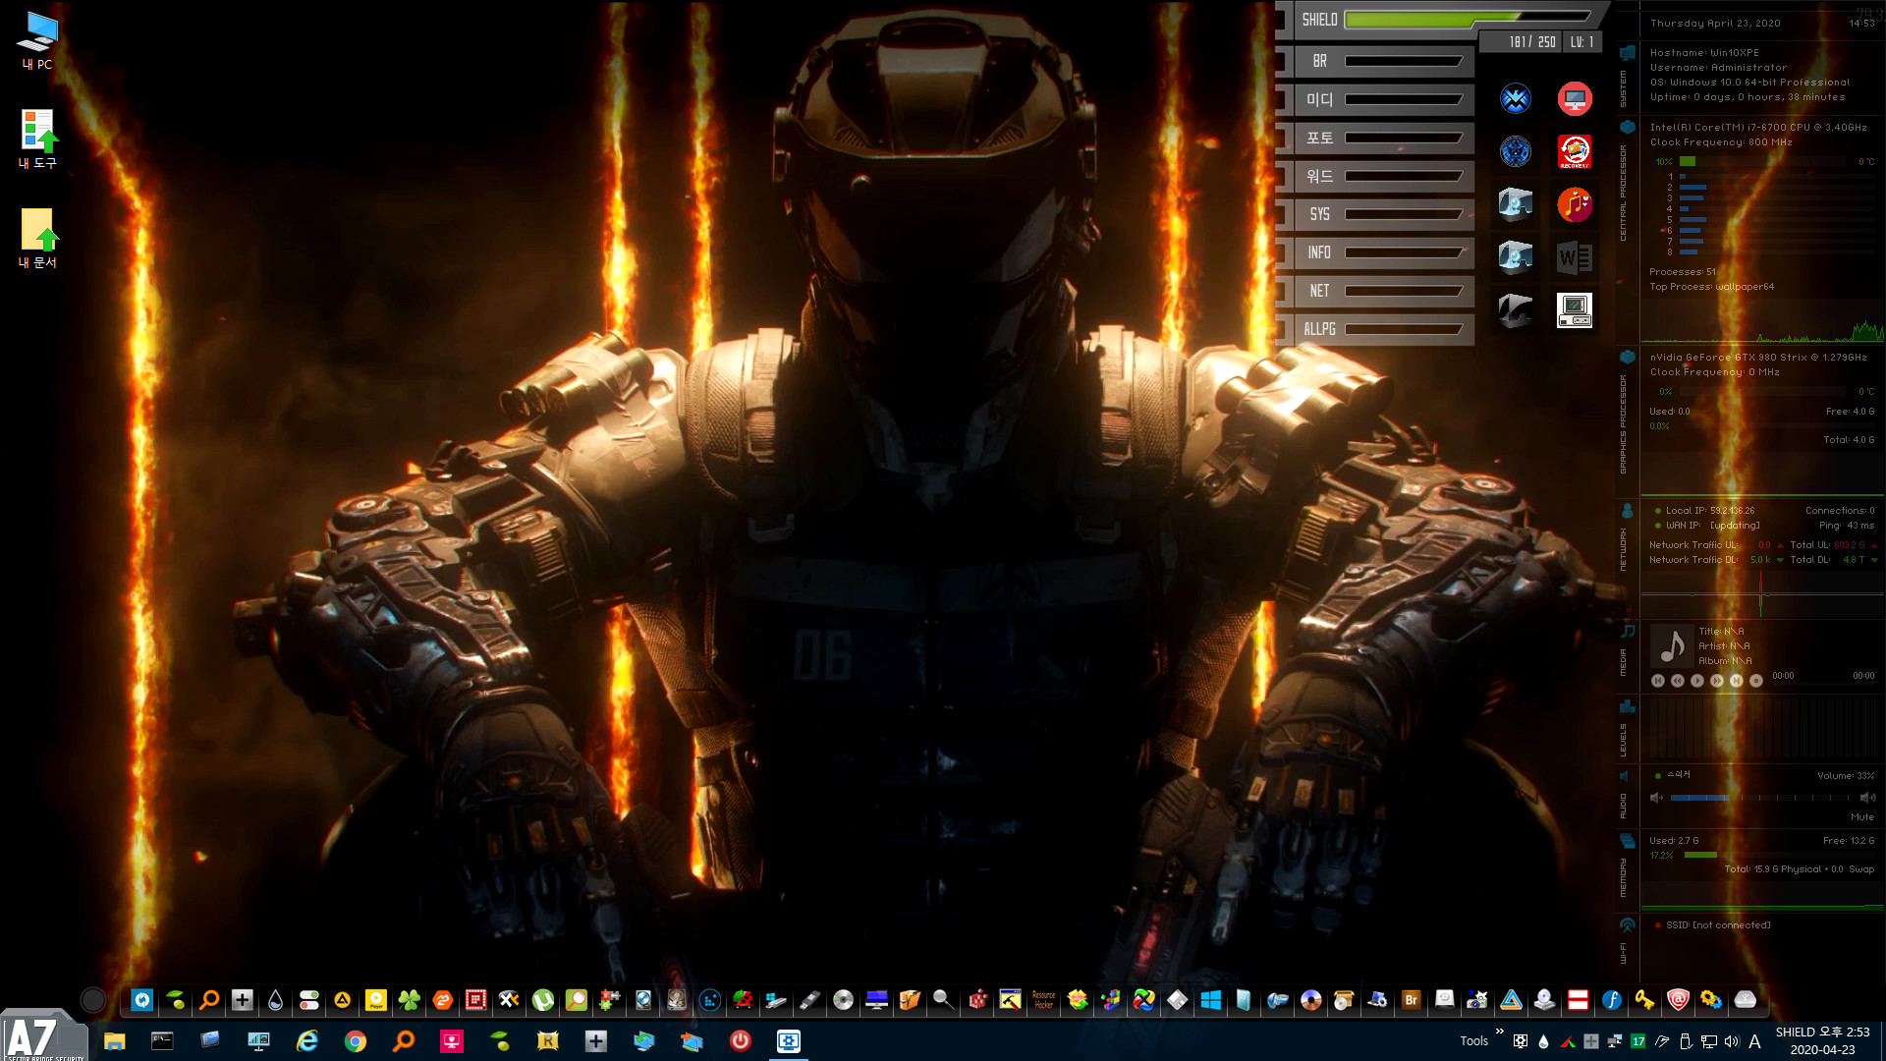Open the 내 PC desktop icon
Image resolution: width=1886 pixels, height=1061 pixels.
[37, 40]
